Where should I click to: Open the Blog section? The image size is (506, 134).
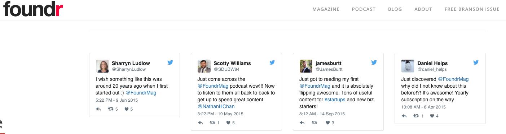pos(395,9)
